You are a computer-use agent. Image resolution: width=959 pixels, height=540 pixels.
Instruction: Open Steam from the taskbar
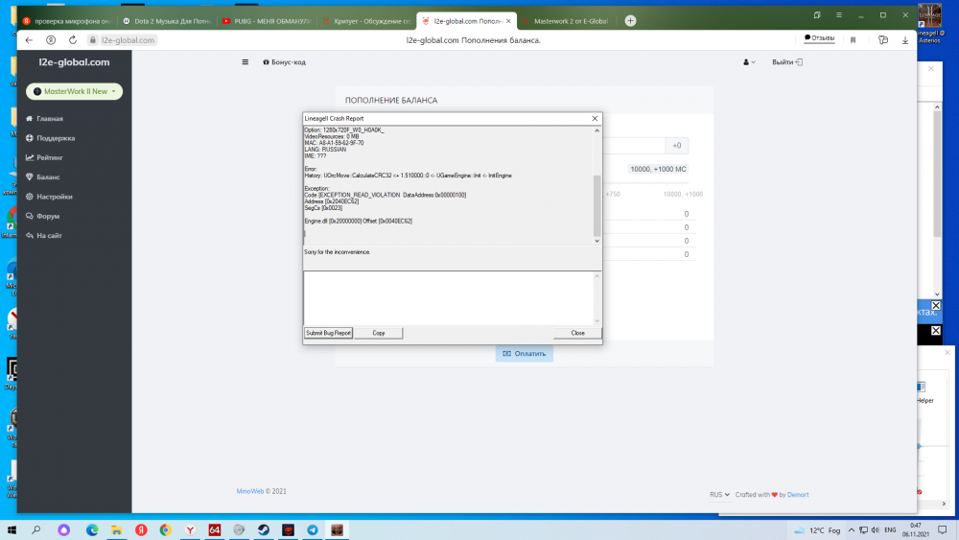(x=239, y=529)
